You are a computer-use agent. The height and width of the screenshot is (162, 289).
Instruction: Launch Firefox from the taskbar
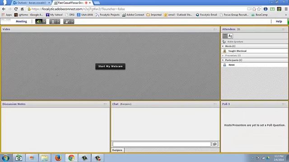pyautogui.click(x=58, y=158)
